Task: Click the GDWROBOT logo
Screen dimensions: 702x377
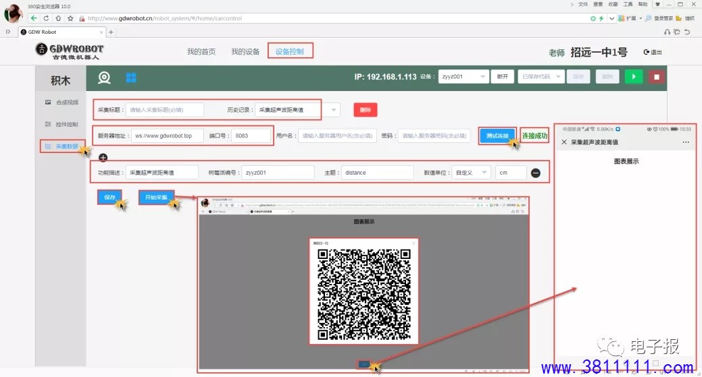Action: point(70,51)
